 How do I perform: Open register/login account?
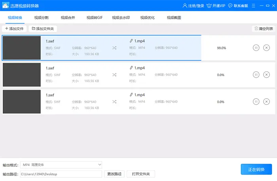(193, 6)
